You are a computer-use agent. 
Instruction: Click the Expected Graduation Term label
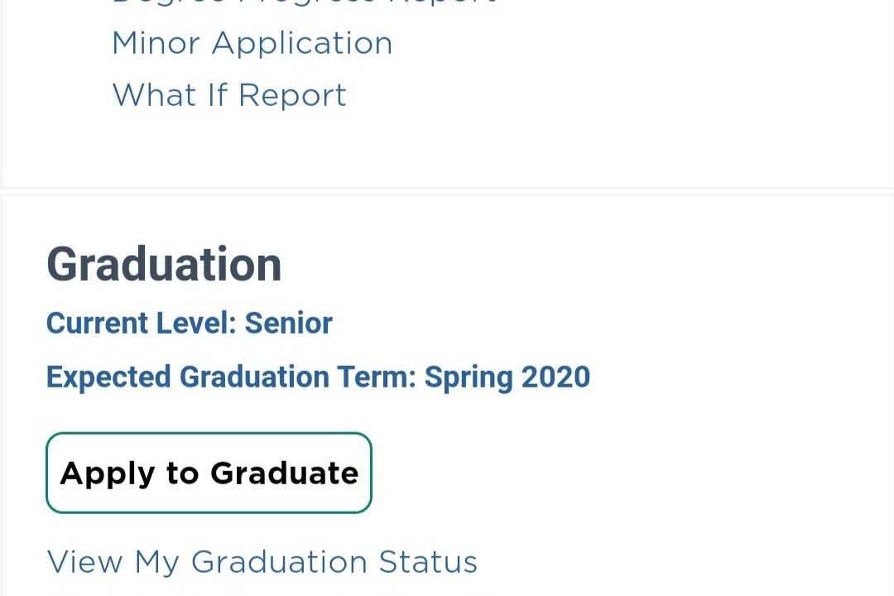pyautogui.click(x=230, y=377)
